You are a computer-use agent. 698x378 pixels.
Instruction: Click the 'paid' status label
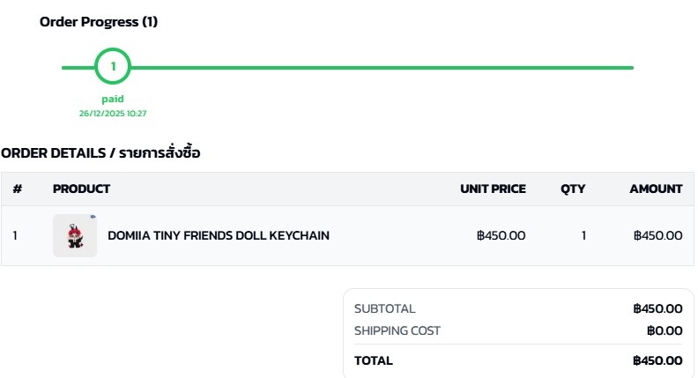point(113,99)
